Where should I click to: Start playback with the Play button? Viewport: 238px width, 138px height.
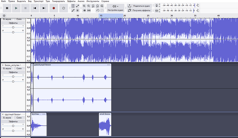coord(16,8)
